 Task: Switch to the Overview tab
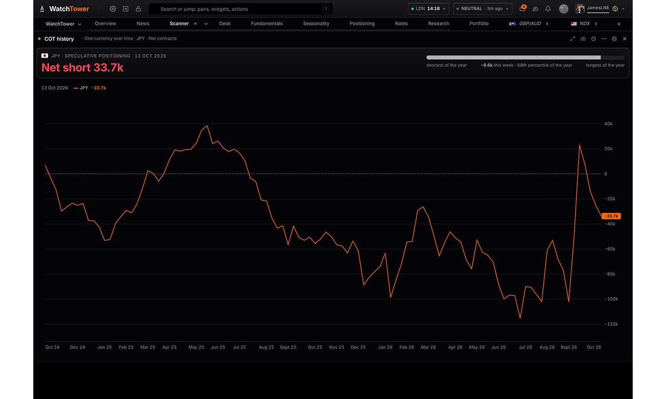[x=105, y=23]
